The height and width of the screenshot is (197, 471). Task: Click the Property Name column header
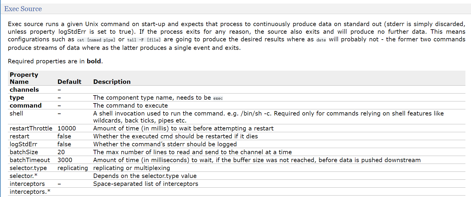[x=24, y=78]
